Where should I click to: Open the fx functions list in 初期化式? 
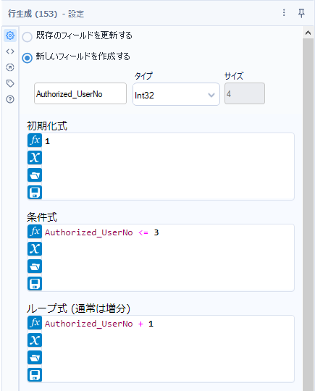pos(35,140)
